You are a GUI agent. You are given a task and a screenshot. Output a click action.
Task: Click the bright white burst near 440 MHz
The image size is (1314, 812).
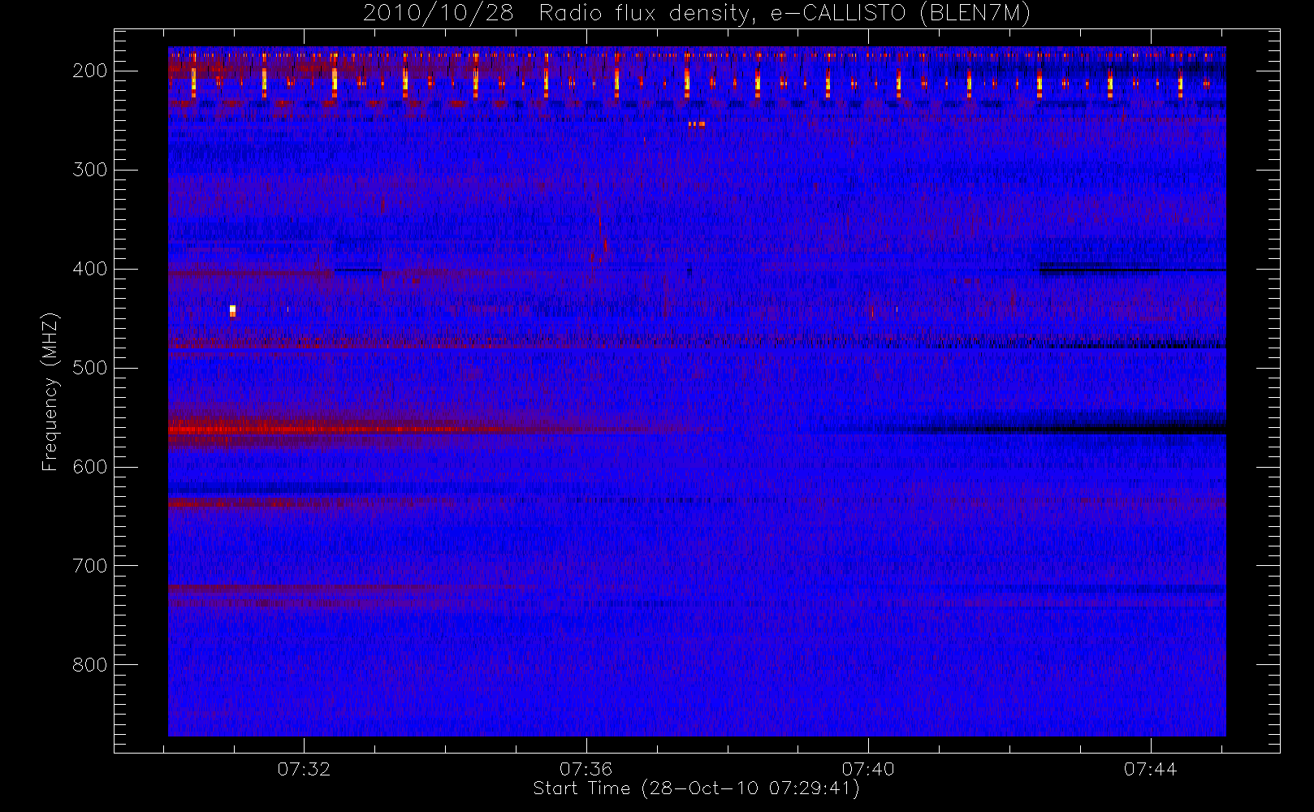pos(232,310)
